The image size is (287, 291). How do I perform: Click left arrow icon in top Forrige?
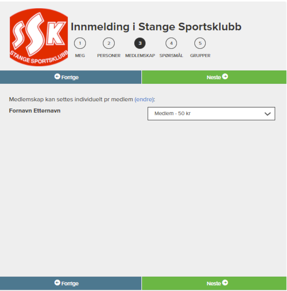point(57,77)
